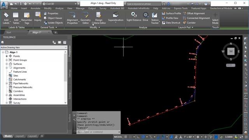Click the Toolspace help icon
This screenshot has height=140, width=249.
coord(65,42)
